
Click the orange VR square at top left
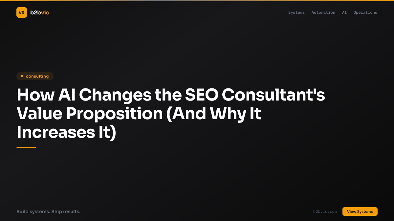(x=22, y=12)
